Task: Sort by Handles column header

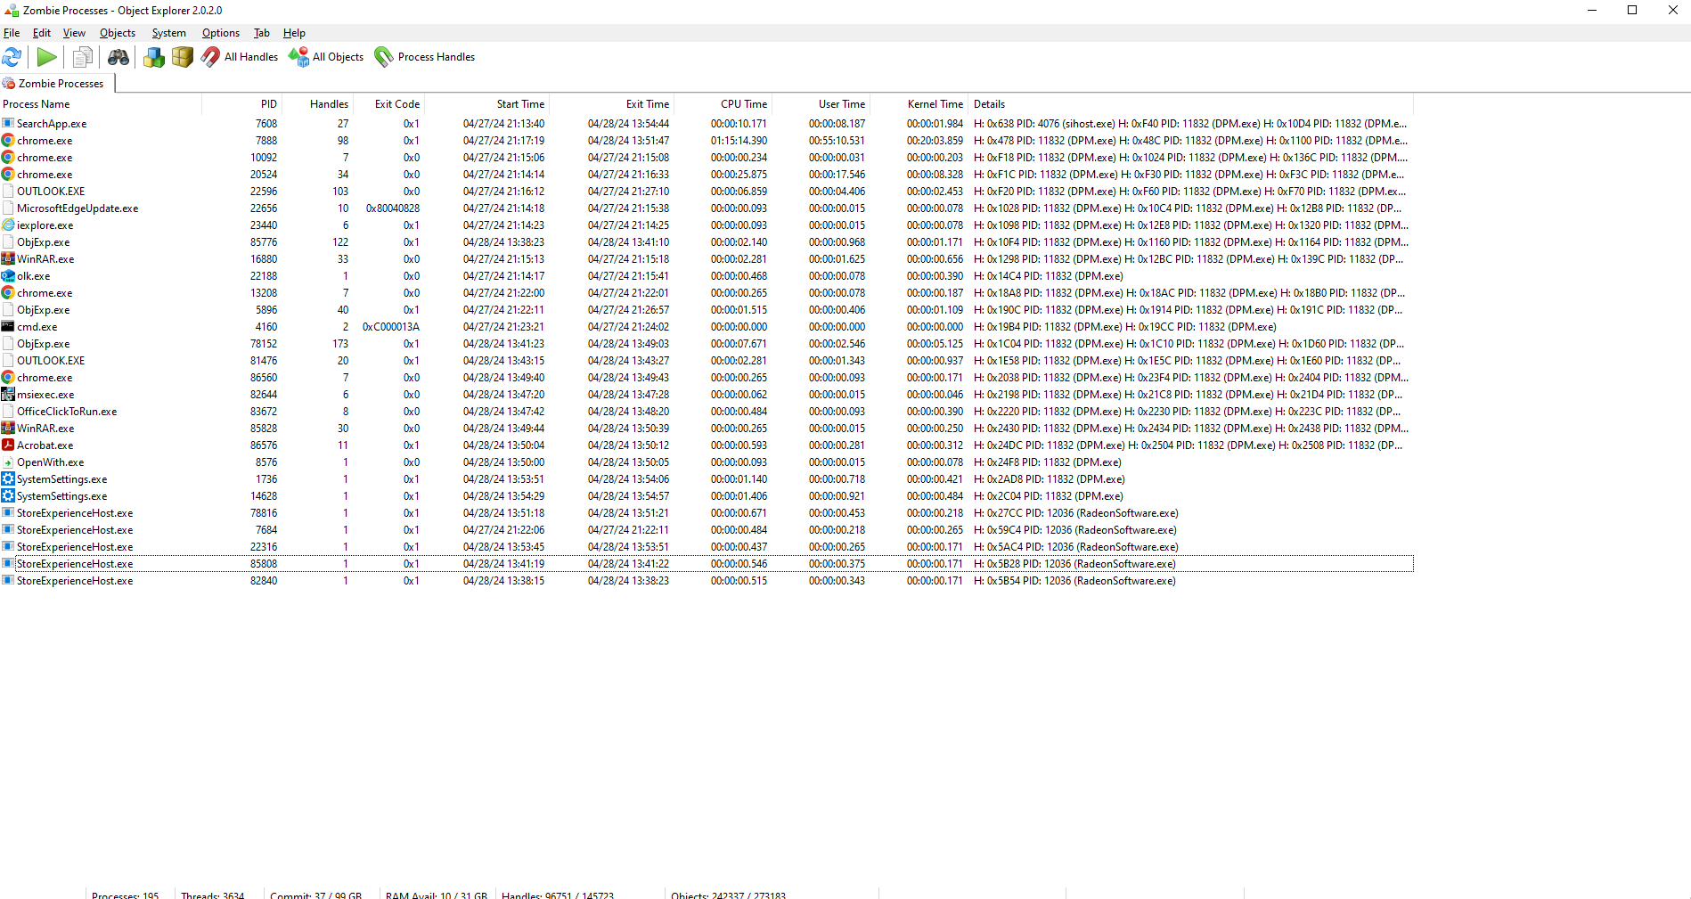Action: [318, 104]
